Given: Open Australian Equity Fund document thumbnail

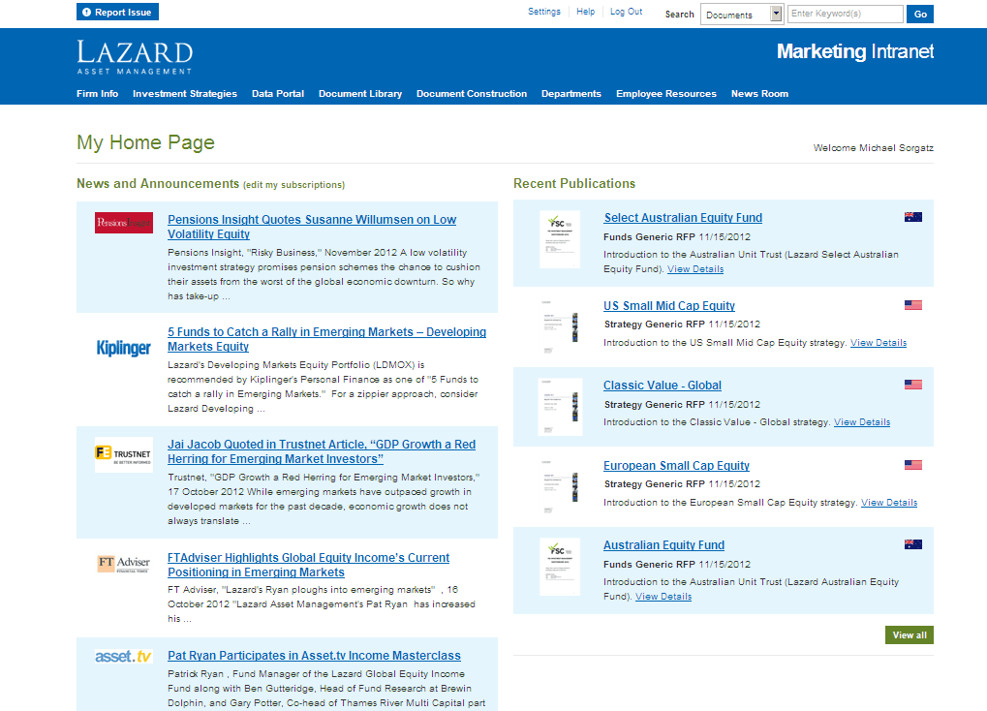Looking at the screenshot, I should (x=560, y=568).
